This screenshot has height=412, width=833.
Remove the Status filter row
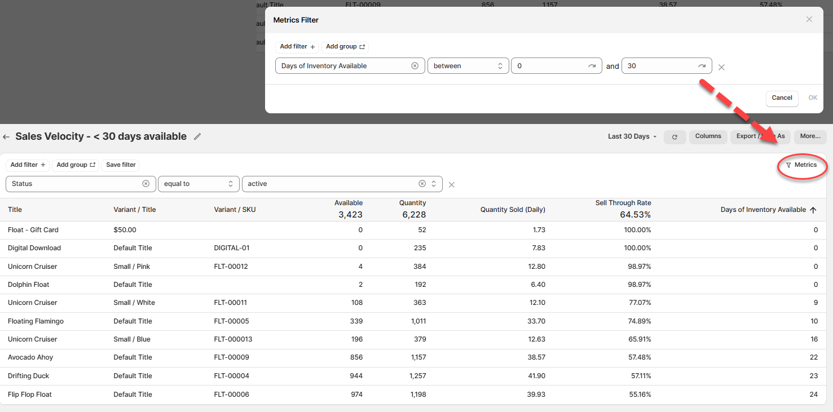coord(452,185)
